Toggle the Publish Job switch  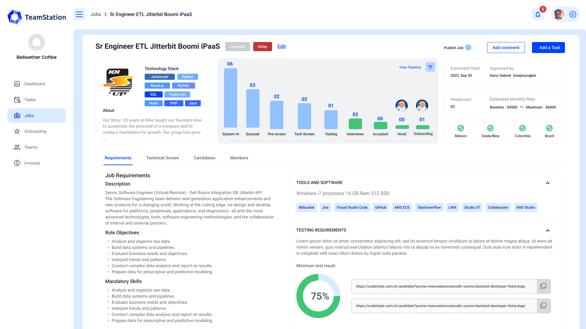(x=471, y=48)
